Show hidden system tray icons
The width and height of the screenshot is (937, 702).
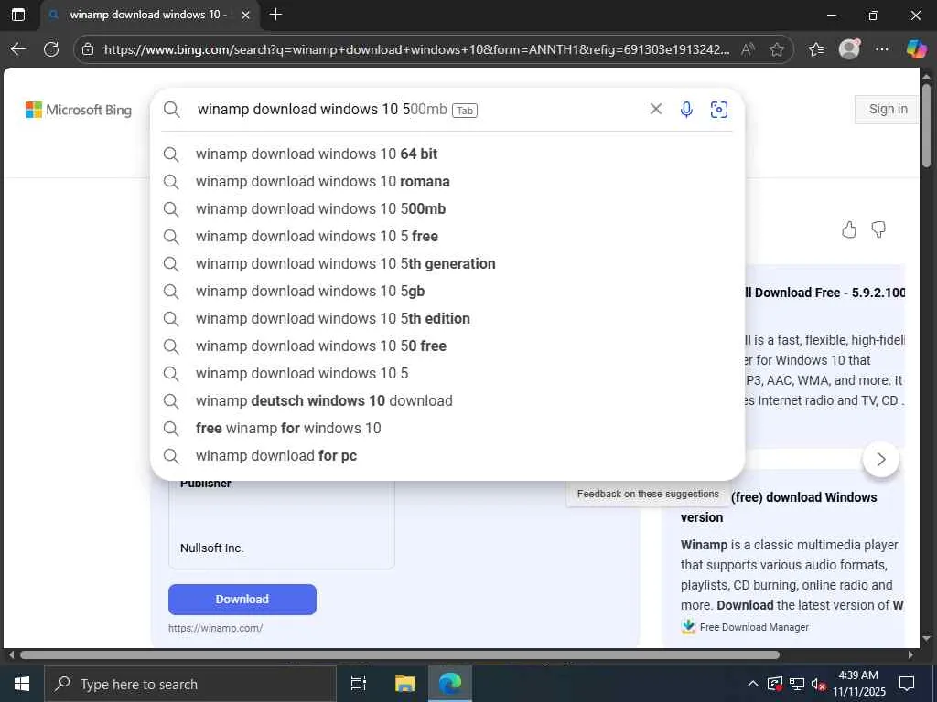point(753,684)
